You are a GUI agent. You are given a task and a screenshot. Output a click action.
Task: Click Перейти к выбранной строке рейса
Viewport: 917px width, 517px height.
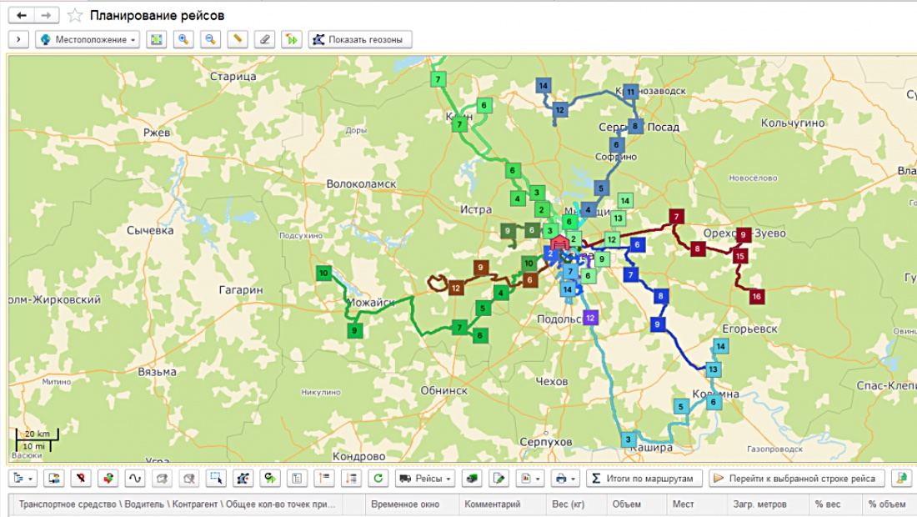tap(796, 479)
